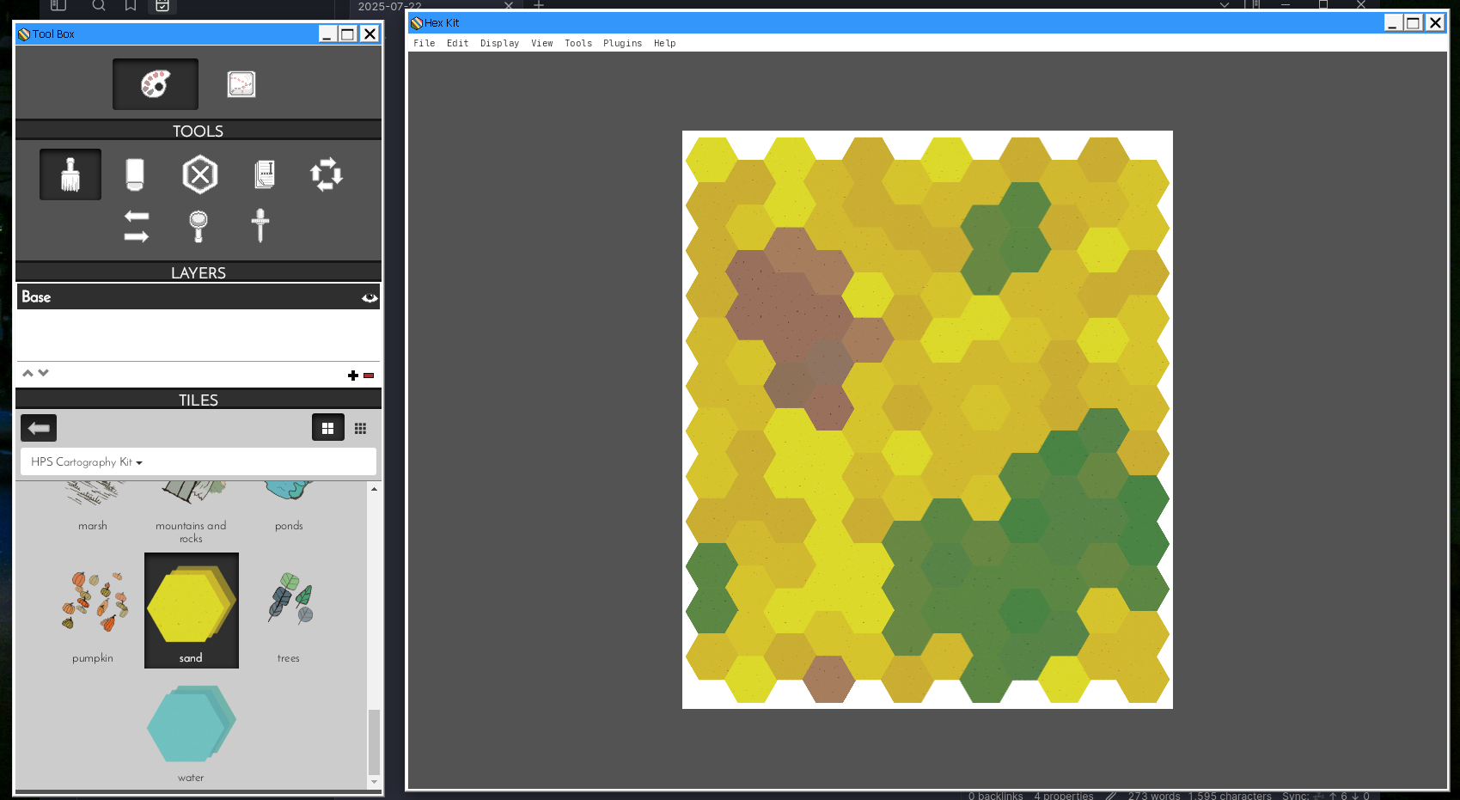Switch to small grid tile view
The width and height of the screenshot is (1460, 800).
tap(361, 428)
